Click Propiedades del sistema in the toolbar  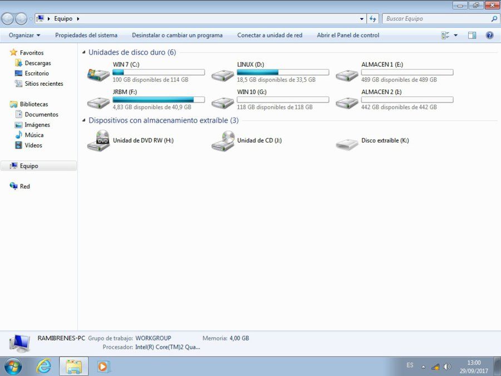[86, 35]
